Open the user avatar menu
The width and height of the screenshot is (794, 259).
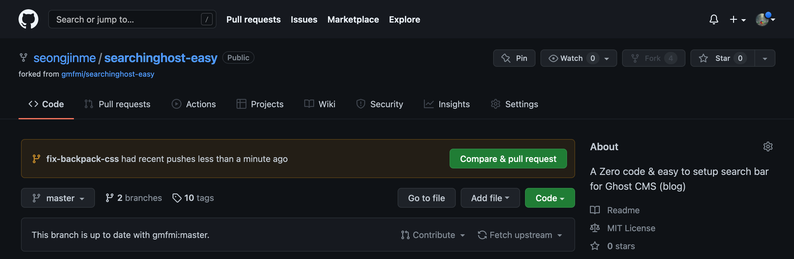point(765,19)
